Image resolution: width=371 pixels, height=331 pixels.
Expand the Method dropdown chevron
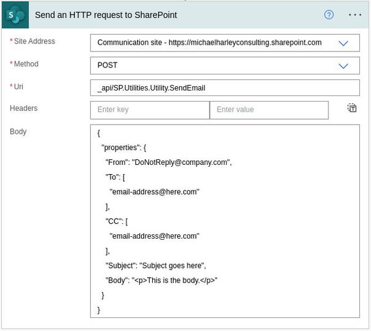pyautogui.click(x=343, y=66)
